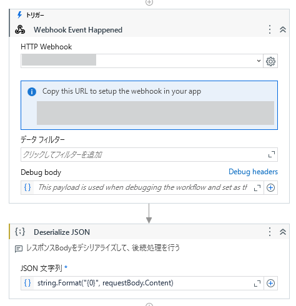Click the webhook icon beside Webhook Event Happened
The height and width of the screenshot is (306, 296).
click(20, 30)
